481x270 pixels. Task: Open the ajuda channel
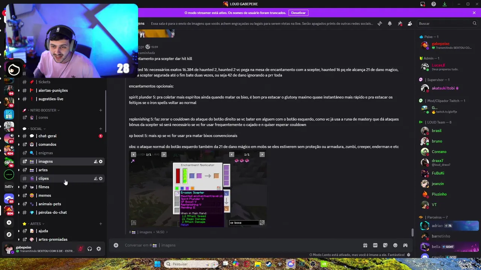(62, 231)
